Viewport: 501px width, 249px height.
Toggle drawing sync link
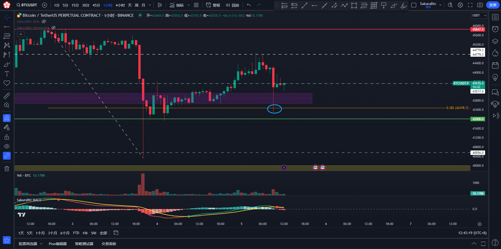[7, 156]
